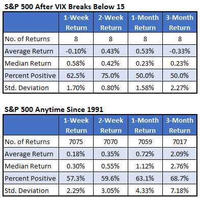Screen dimensions: 200x198
Task: Click the 68.7% percent positive cell
Action: pos(180,178)
